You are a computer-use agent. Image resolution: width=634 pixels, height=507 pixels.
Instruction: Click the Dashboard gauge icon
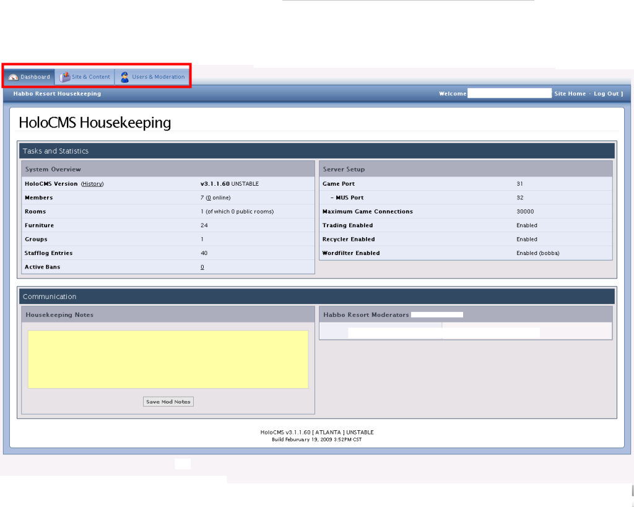[14, 77]
